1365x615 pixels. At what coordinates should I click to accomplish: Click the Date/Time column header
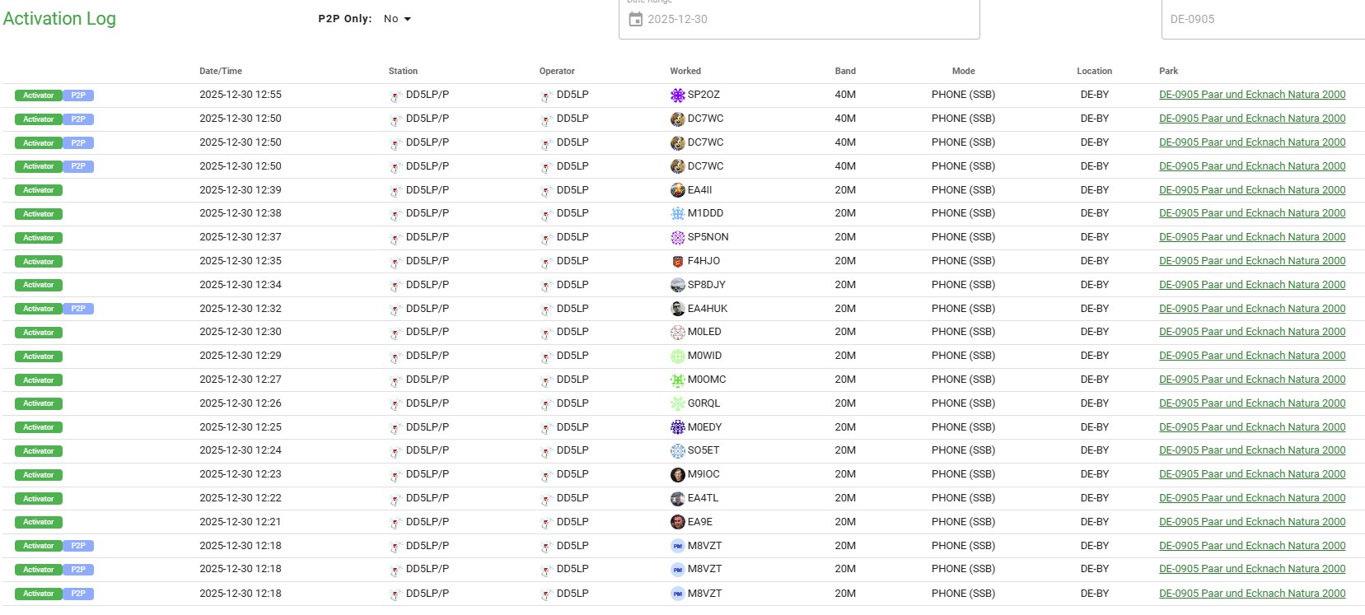pos(221,72)
